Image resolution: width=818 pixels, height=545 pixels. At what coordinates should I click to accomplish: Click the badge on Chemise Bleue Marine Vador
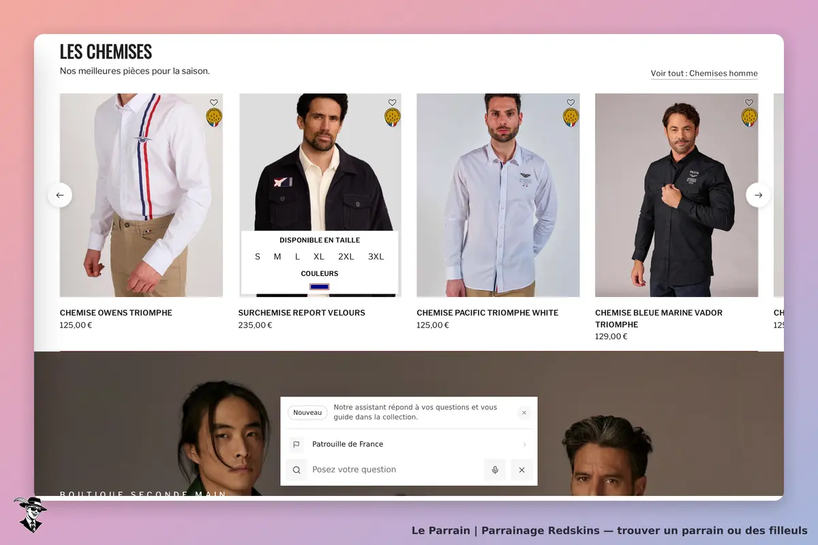(x=750, y=118)
